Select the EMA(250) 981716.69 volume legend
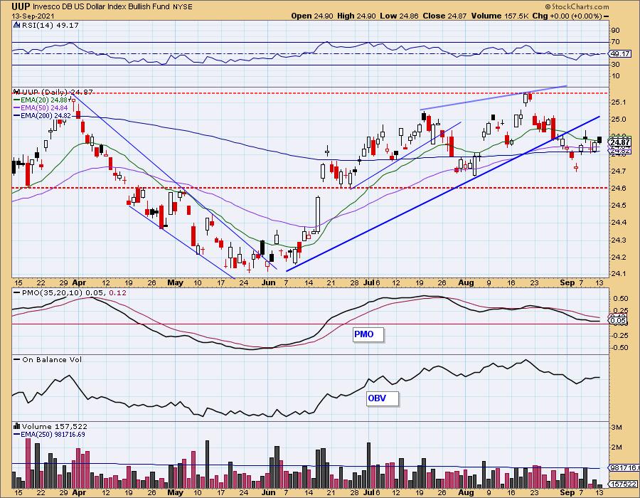The height and width of the screenshot is (498, 640). [x=49, y=434]
